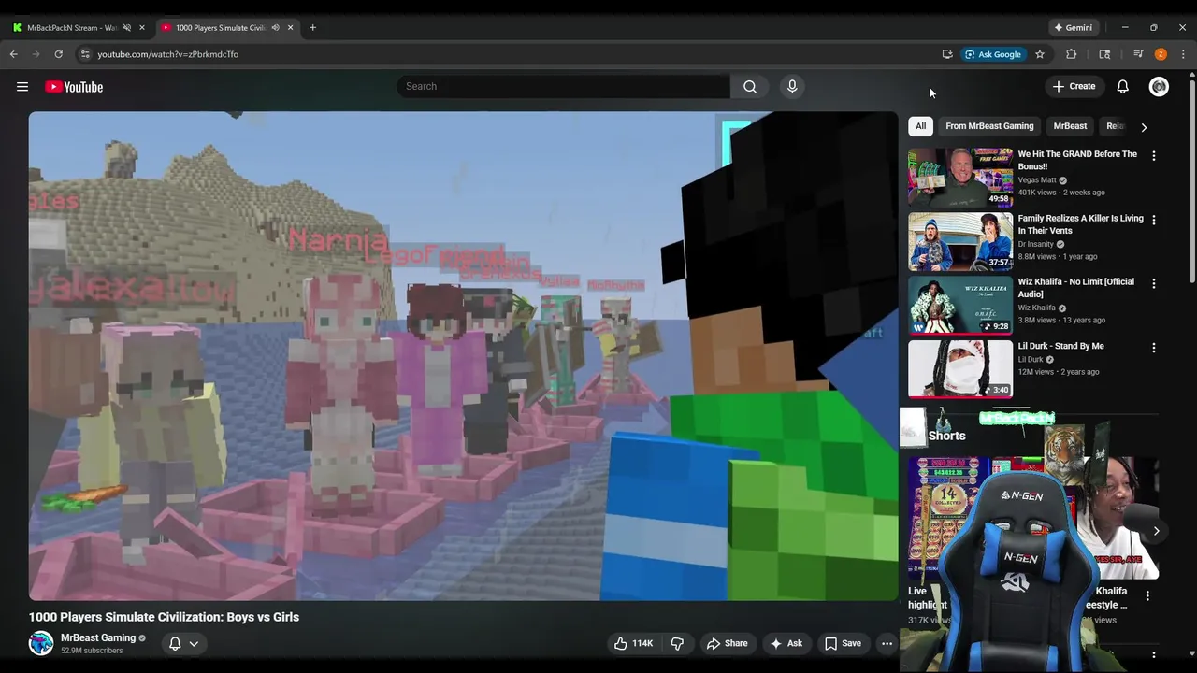Image resolution: width=1197 pixels, height=673 pixels.
Task: Click the Minecraft video player
Action: pos(463,356)
